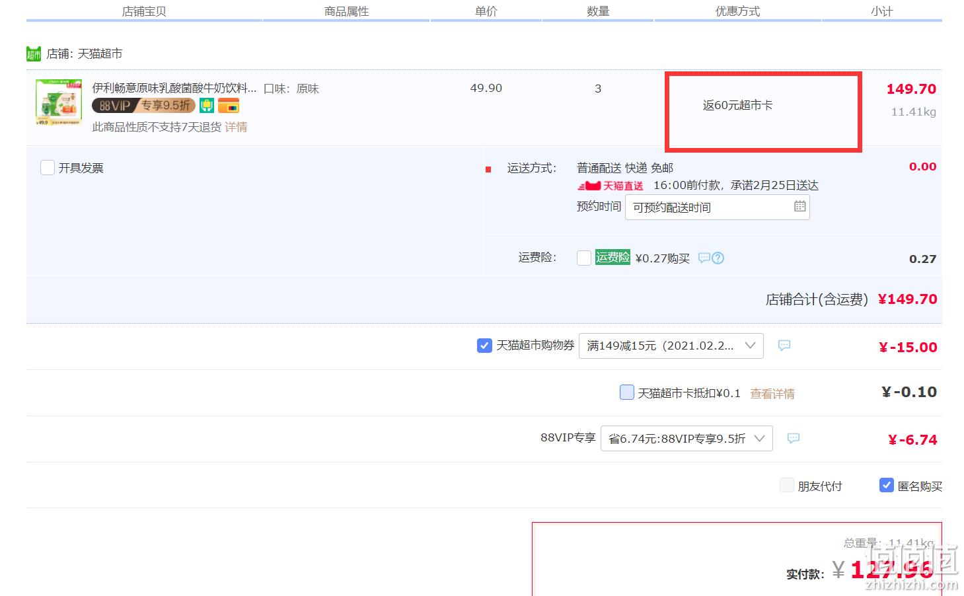
Task: Click the 返60元超市卡 promotion text
Action: coord(737,105)
